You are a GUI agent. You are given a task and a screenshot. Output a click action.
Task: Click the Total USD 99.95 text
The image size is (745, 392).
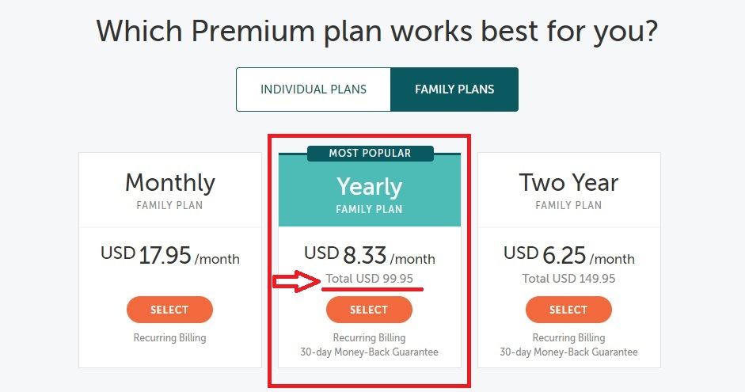coord(369,279)
